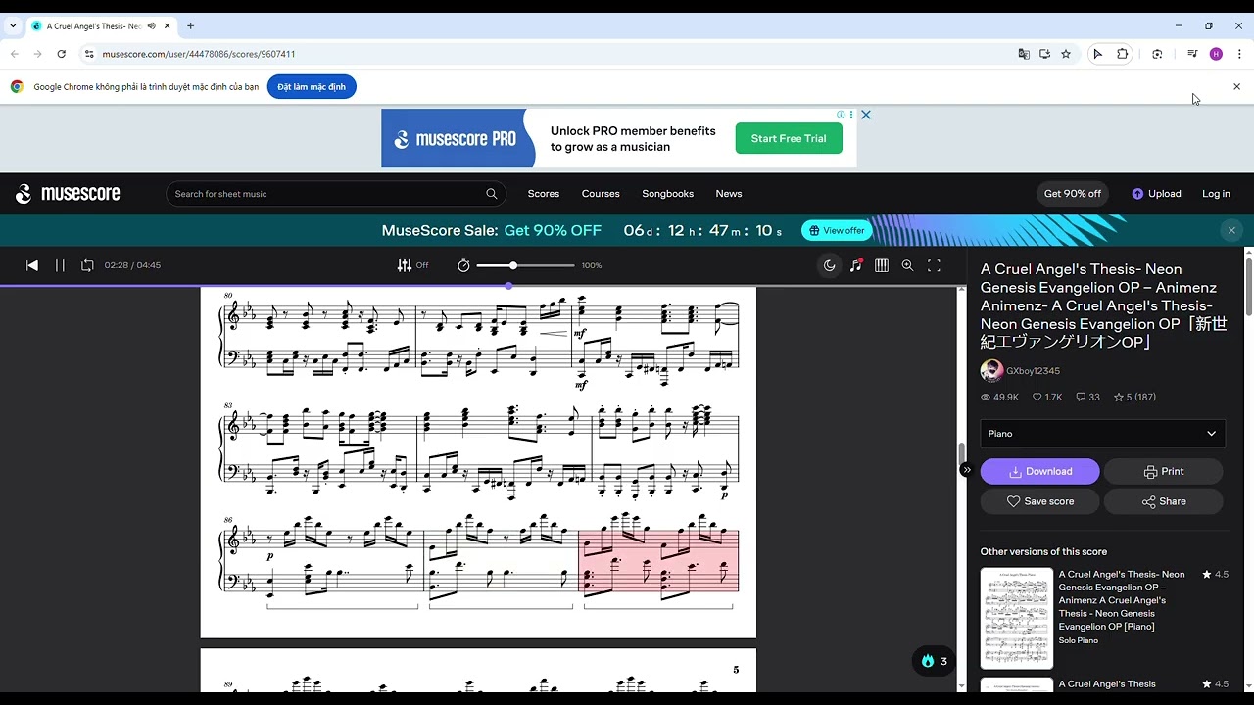This screenshot has width=1254, height=705.
Task: Collapse the right sidebar panel
Action: pyautogui.click(x=966, y=470)
